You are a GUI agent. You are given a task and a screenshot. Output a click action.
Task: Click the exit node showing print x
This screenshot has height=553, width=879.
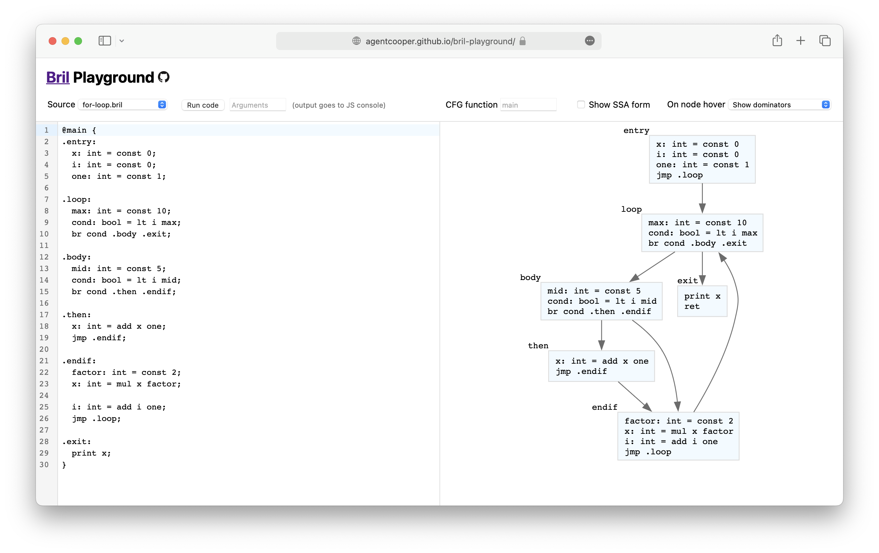click(x=702, y=301)
